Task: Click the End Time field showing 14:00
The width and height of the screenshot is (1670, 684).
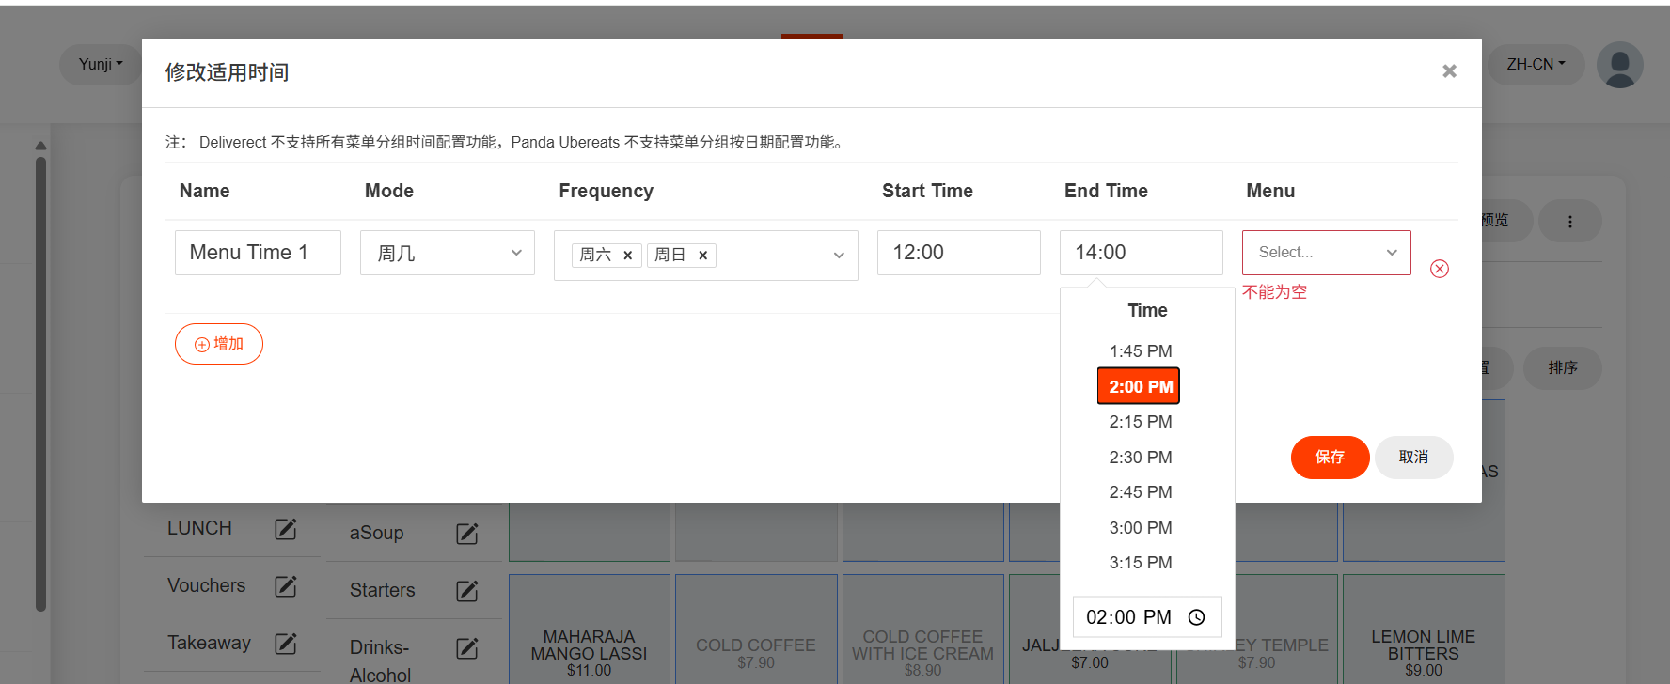Action: pos(1141,253)
